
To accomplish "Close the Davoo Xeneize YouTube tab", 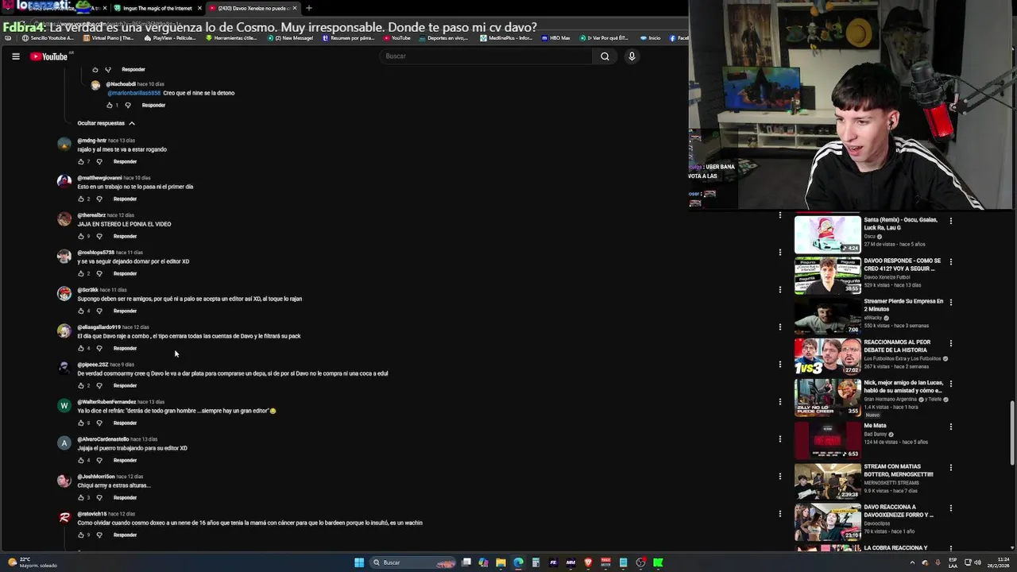I will (295, 8).
